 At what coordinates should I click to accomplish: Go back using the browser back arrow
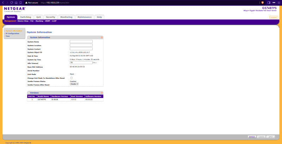3,3
